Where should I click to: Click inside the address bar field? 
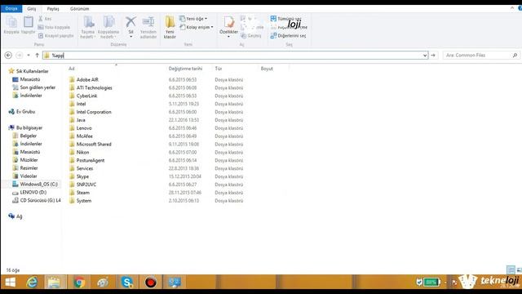[235, 56]
